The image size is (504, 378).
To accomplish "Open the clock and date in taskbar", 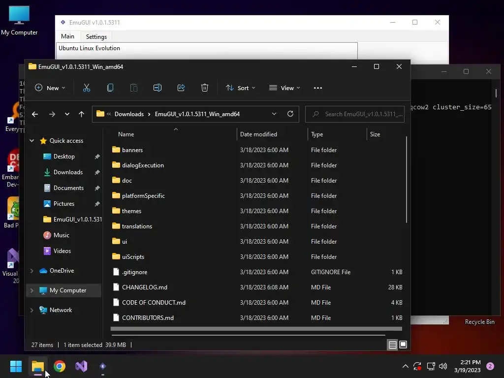I will click(468, 366).
